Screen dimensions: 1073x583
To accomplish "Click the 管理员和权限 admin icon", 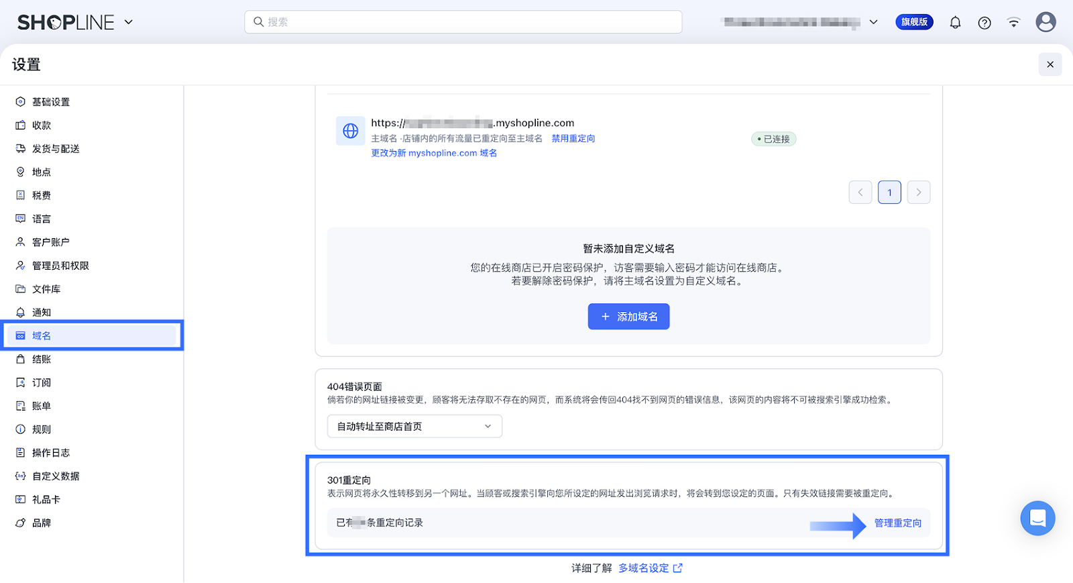I will (x=21, y=266).
